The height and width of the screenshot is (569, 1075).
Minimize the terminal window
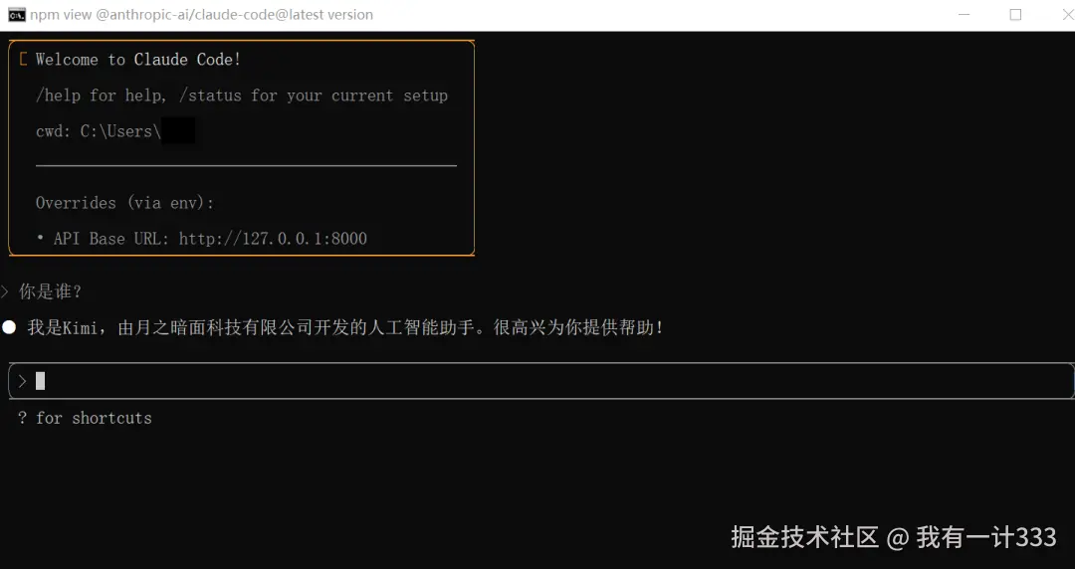(x=964, y=14)
